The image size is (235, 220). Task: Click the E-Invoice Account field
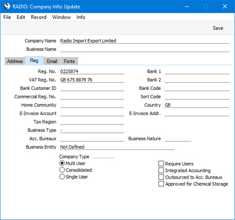tap(92, 113)
